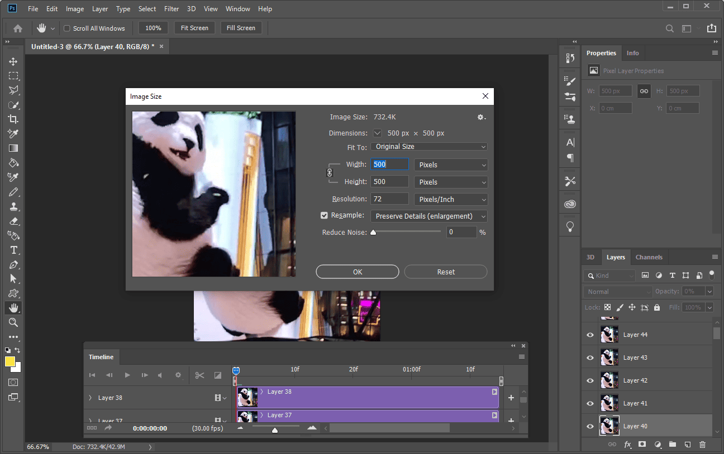Image resolution: width=724 pixels, height=454 pixels.
Task: Select the Move tool
Action: (13, 61)
